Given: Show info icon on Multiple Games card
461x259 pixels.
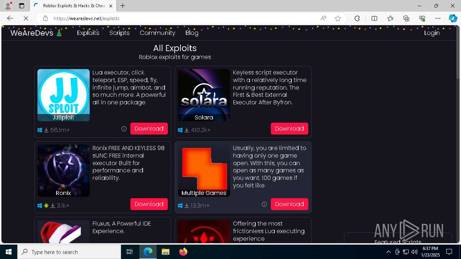Looking at the screenshot, I should pos(264,204).
